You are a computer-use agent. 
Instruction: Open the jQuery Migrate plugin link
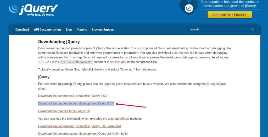point(216,84)
